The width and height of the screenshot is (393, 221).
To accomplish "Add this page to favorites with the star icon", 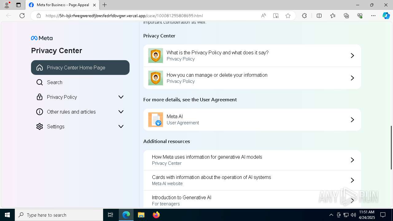I will 288,16.
